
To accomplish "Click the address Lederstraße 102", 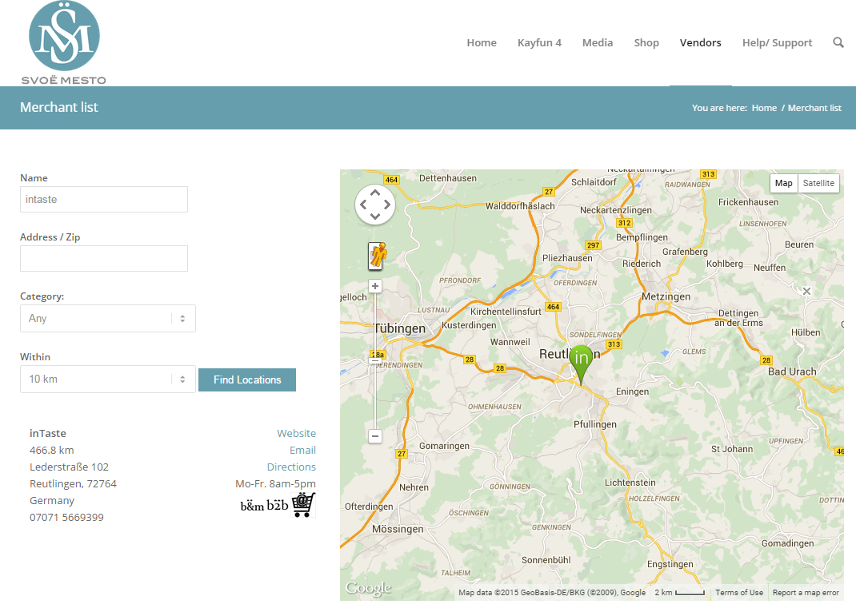I will 70,467.
